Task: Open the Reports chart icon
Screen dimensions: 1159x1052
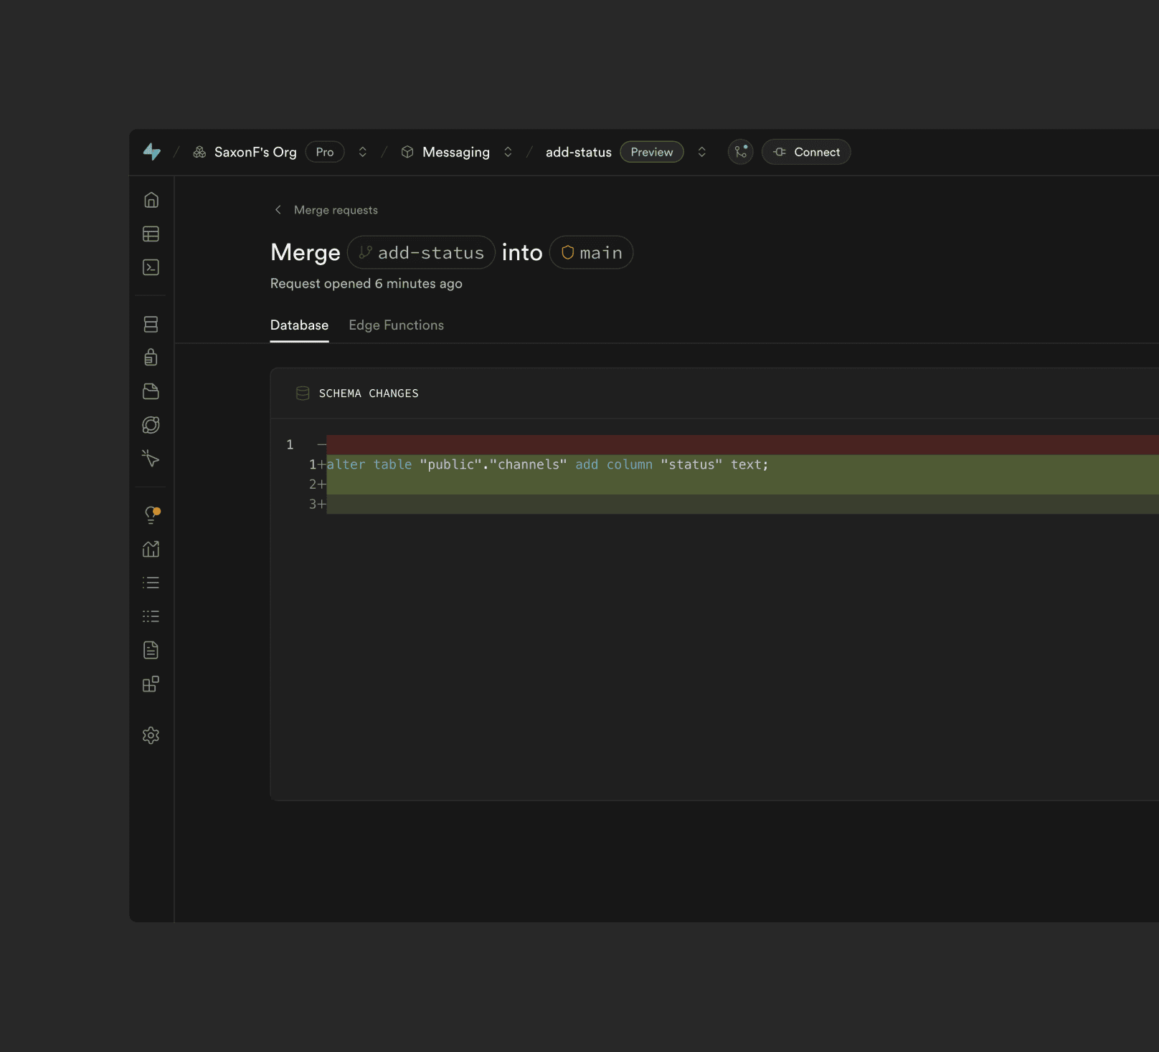Action: (151, 549)
